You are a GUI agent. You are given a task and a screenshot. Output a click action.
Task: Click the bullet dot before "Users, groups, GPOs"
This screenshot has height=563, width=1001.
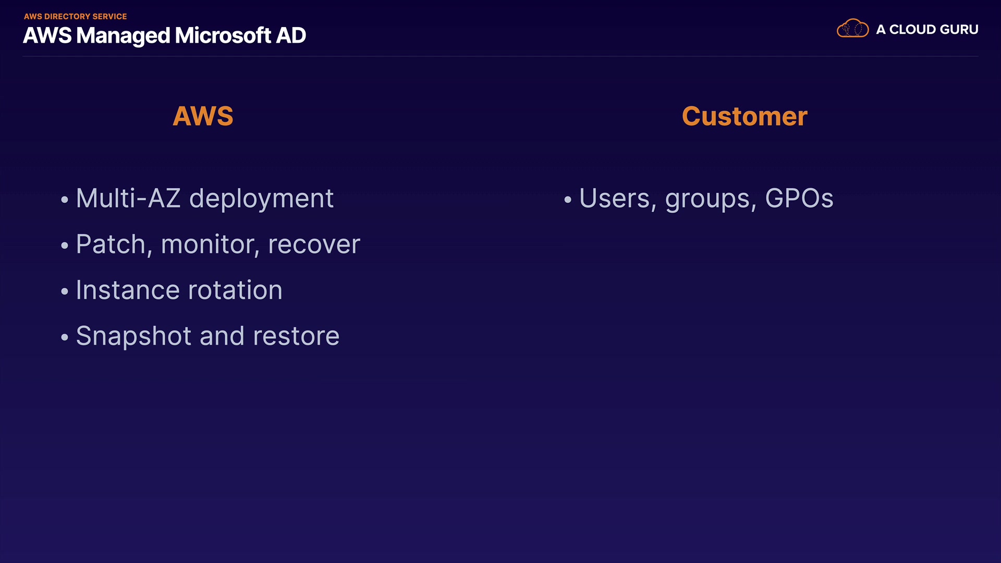[568, 200]
